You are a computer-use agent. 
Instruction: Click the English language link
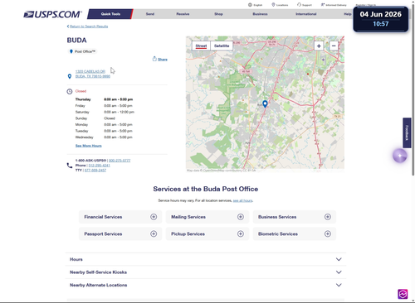tap(258, 5)
